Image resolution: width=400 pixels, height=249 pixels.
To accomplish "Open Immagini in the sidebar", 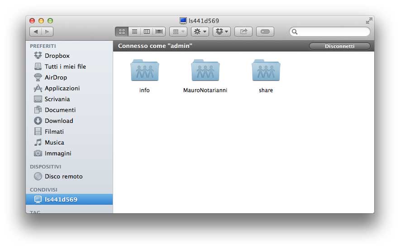I will [x=69, y=153].
